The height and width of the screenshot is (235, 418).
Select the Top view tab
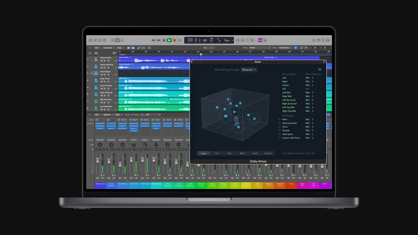(x=229, y=153)
